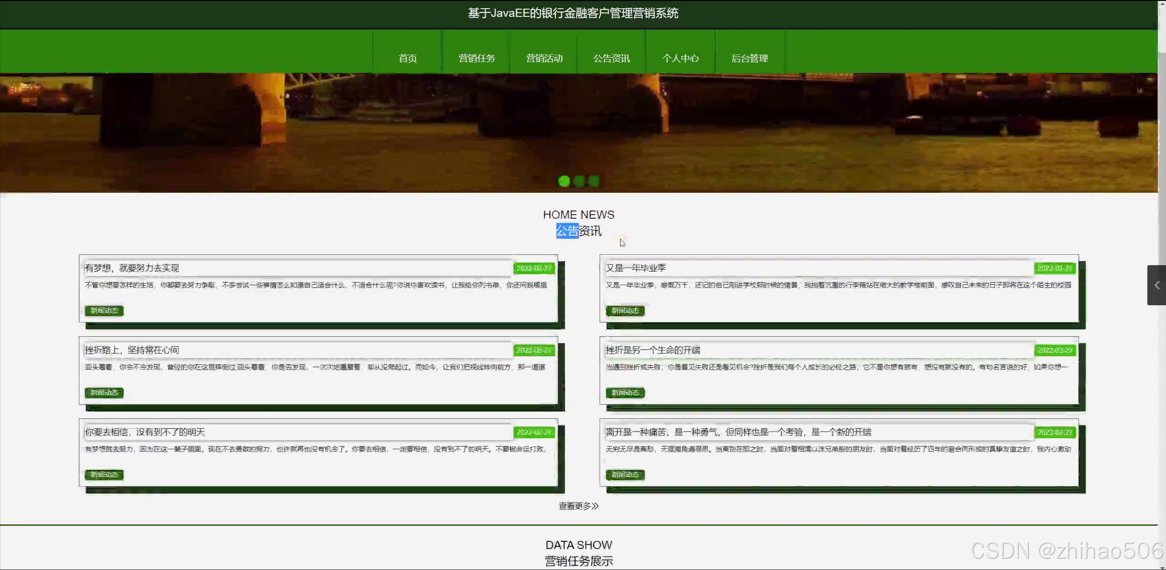Select the second carousel indicator dot
The image size is (1166, 570).
(578, 181)
